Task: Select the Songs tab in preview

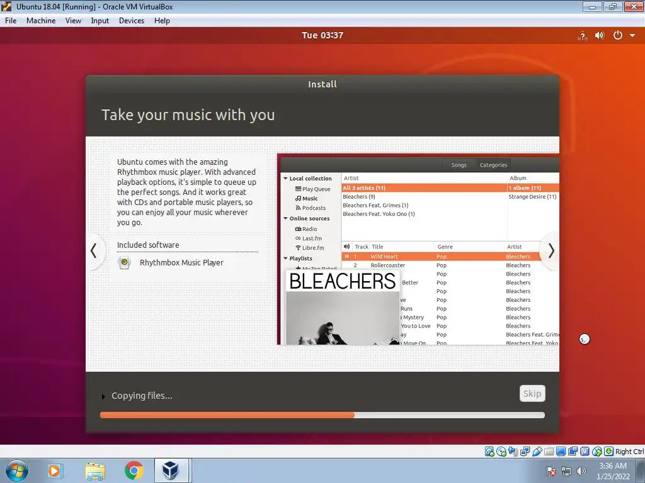Action: coord(459,165)
